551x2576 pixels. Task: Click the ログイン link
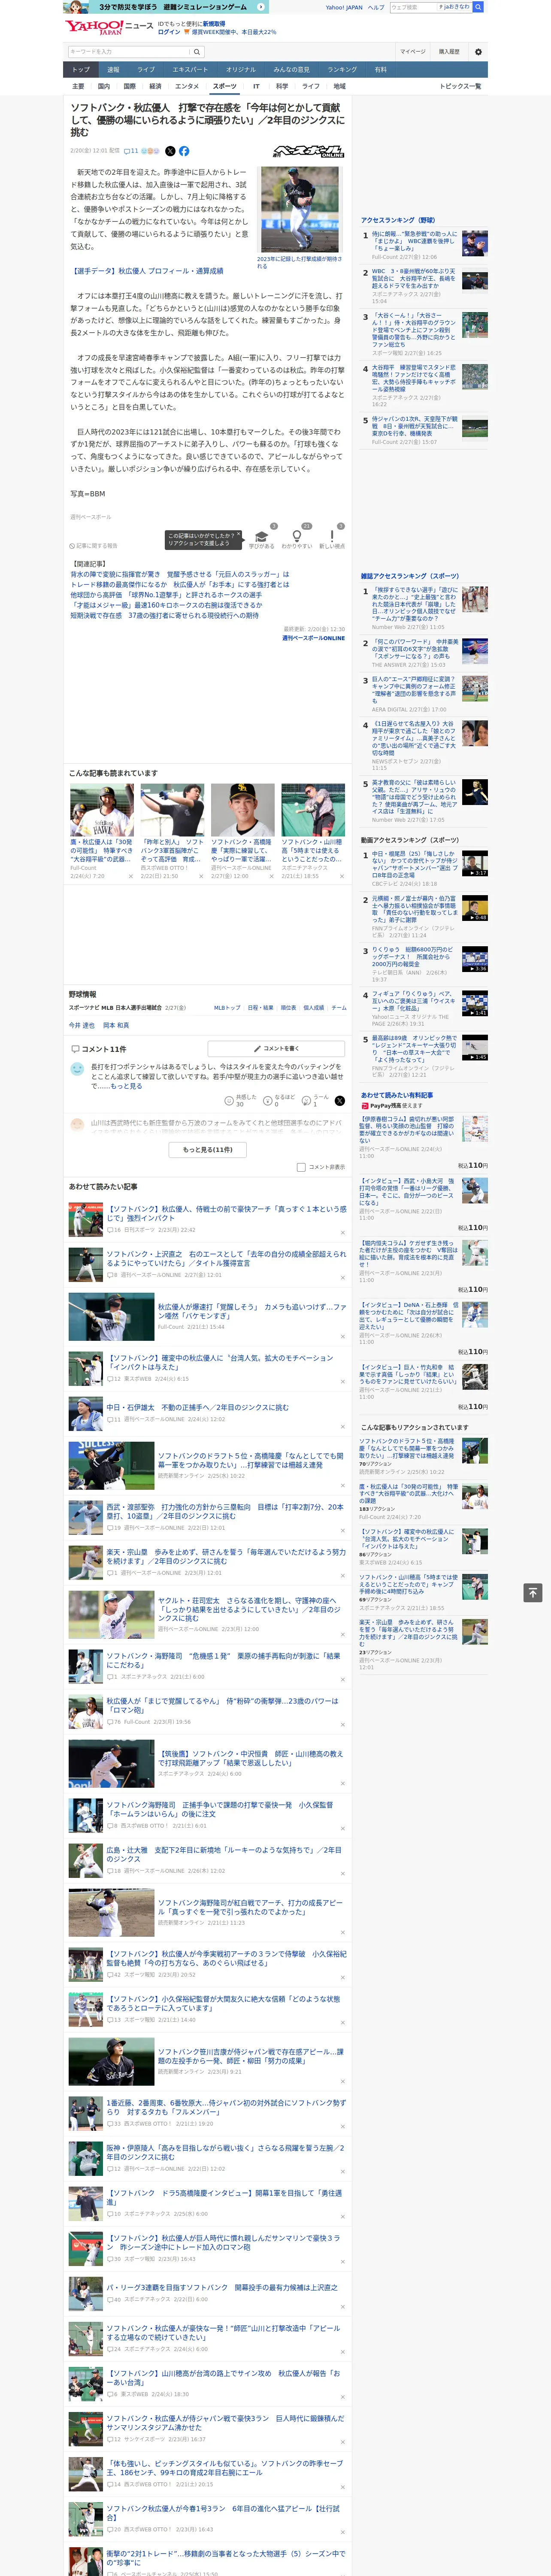pyautogui.click(x=169, y=32)
